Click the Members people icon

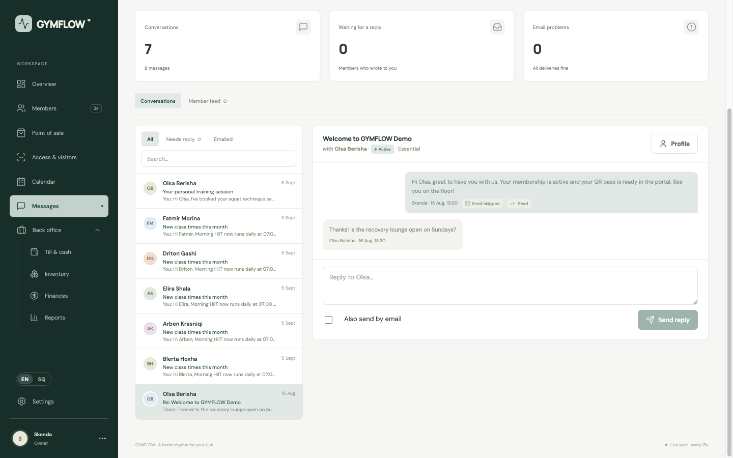tap(21, 108)
